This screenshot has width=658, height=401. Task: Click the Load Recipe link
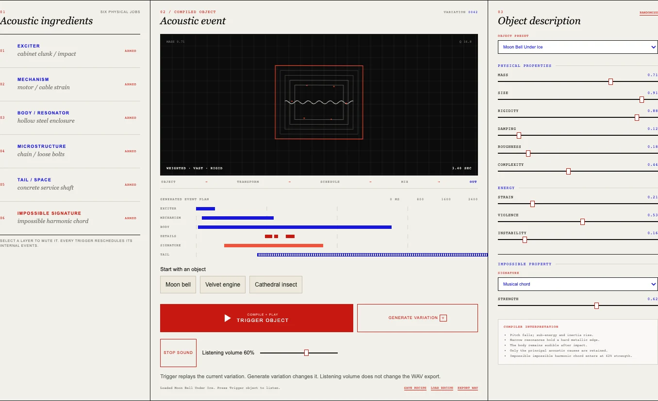coord(442,388)
